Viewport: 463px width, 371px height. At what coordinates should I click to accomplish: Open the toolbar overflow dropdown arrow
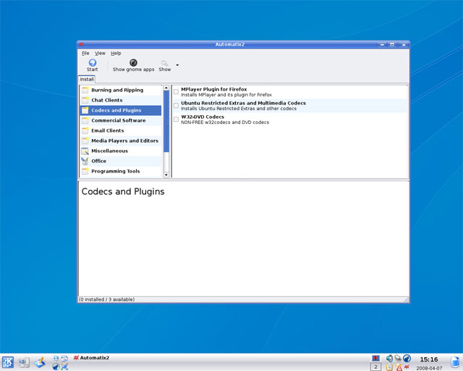click(x=177, y=65)
